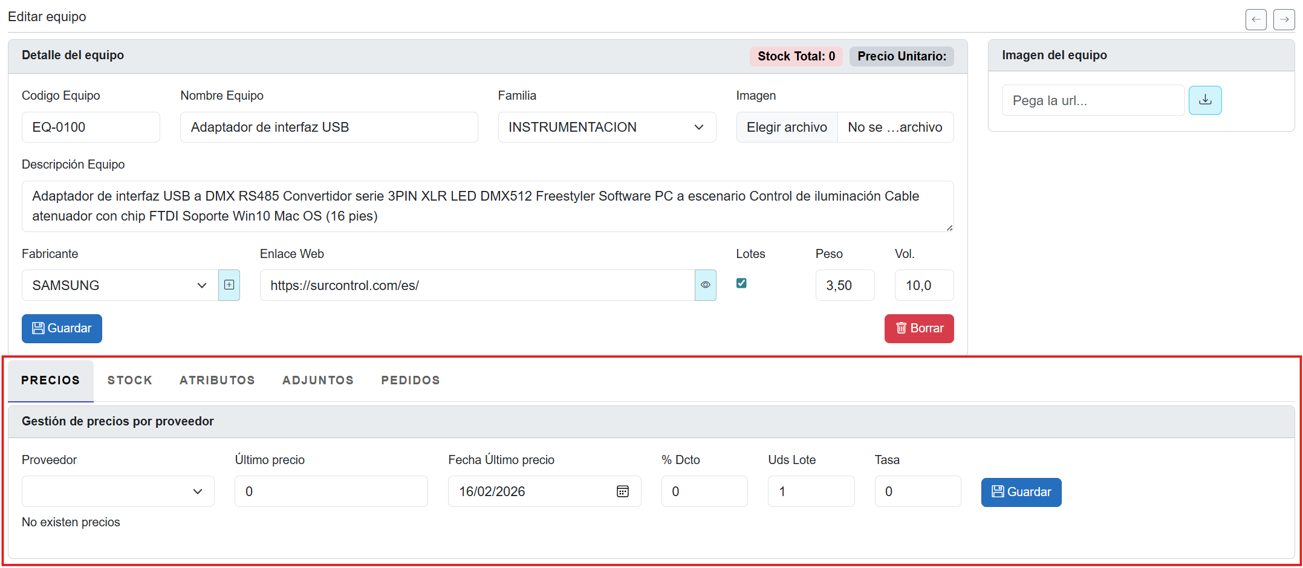Click the Descripción Equipo text area

click(487, 206)
